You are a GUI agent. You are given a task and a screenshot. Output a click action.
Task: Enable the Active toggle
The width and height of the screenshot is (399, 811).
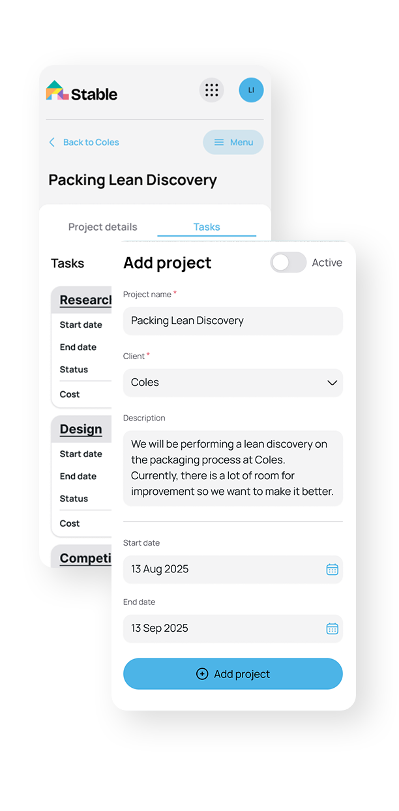(x=288, y=262)
